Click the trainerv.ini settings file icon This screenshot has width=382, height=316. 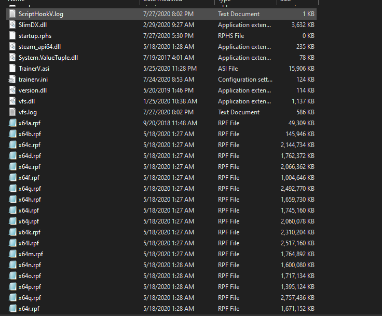(13, 80)
